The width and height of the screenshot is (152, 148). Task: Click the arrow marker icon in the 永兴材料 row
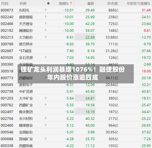[x=46, y=118]
